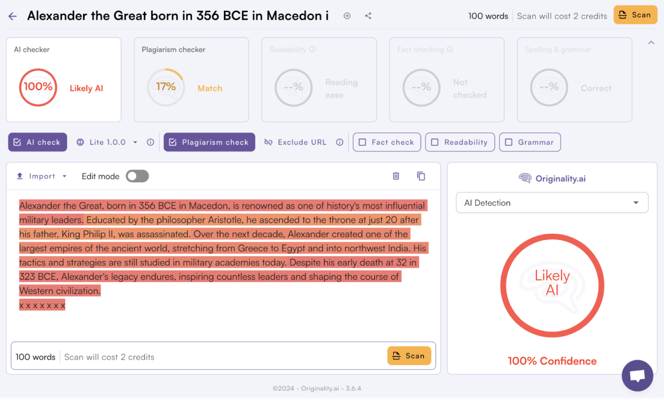Click the back arrow to leave the scan
The width and height of the screenshot is (664, 400).
click(x=13, y=15)
